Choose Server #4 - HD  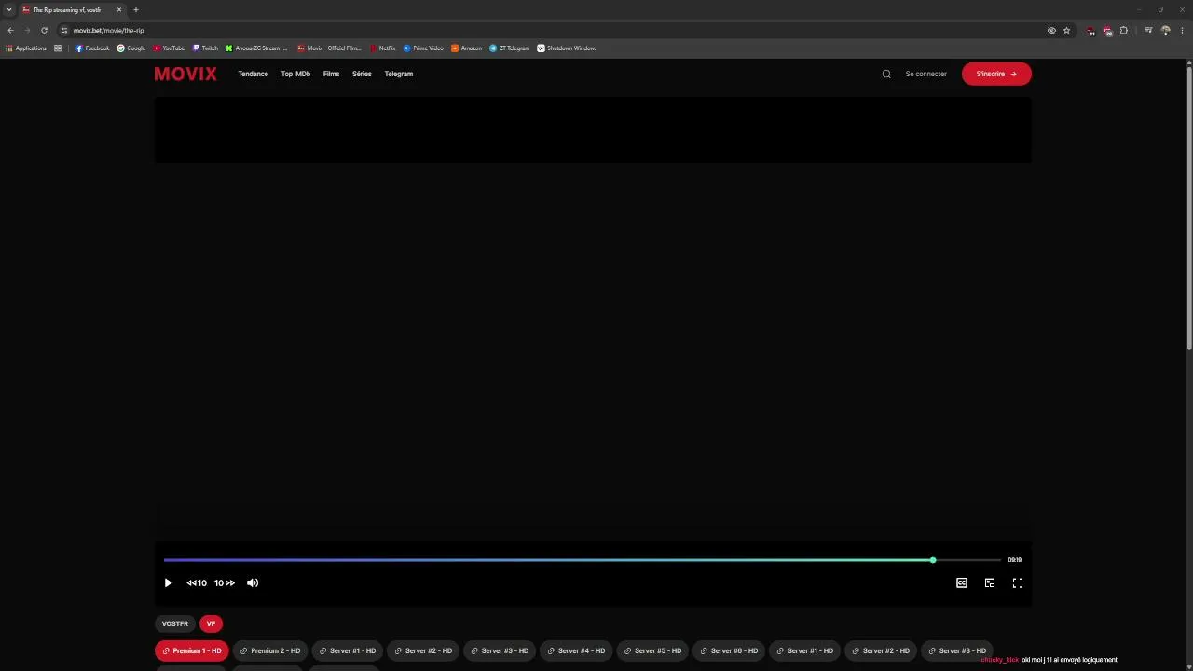pos(576,650)
